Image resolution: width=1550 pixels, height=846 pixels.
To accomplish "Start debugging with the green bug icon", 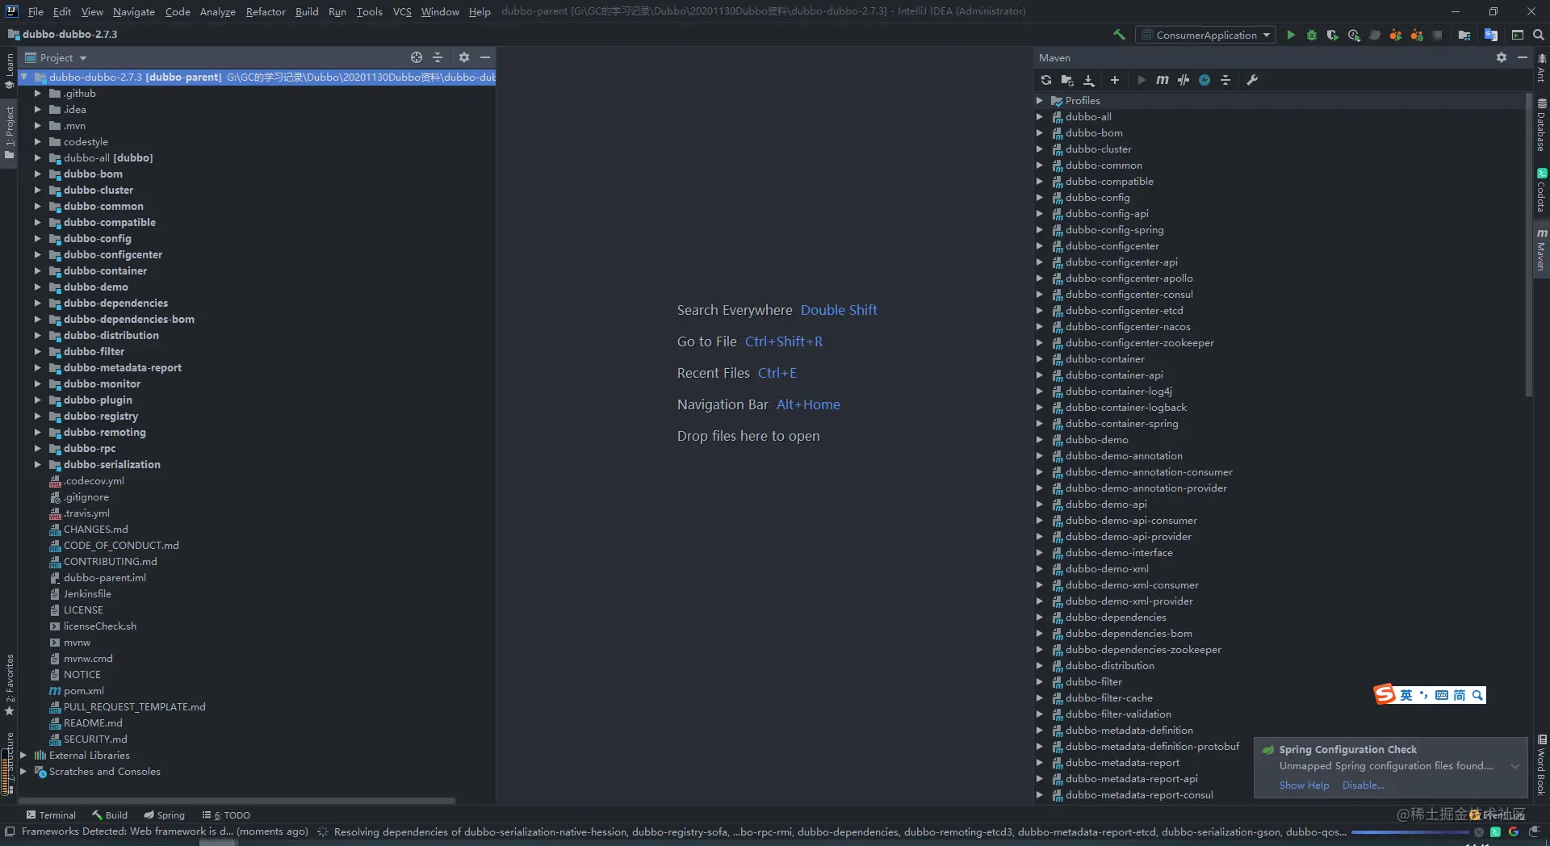I will [x=1312, y=35].
